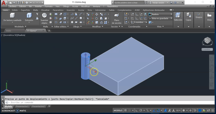Toggle polar tracking in status bar

pos(141,110)
